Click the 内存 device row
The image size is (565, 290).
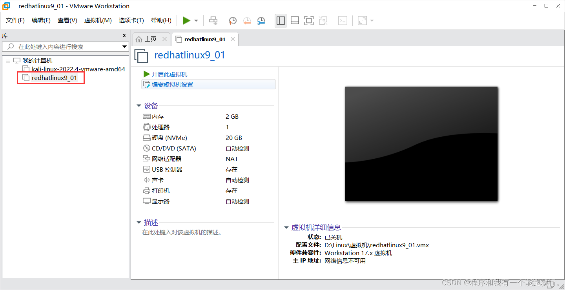tap(208, 117)
